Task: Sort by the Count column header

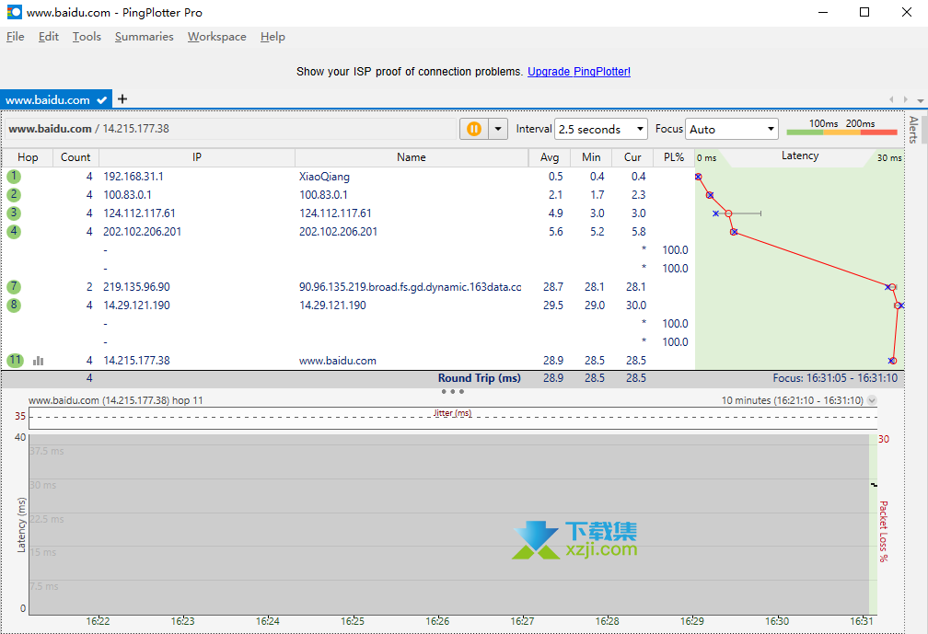Action: 75,157
